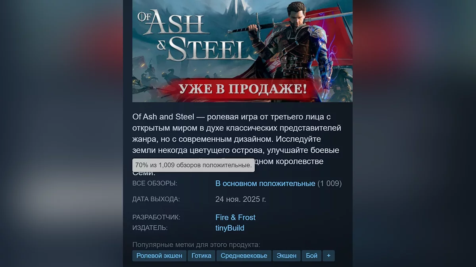The width and height of the screenshot is (476, 267).
Task: Expand more tags with the plus button
Action: [328, 256]
